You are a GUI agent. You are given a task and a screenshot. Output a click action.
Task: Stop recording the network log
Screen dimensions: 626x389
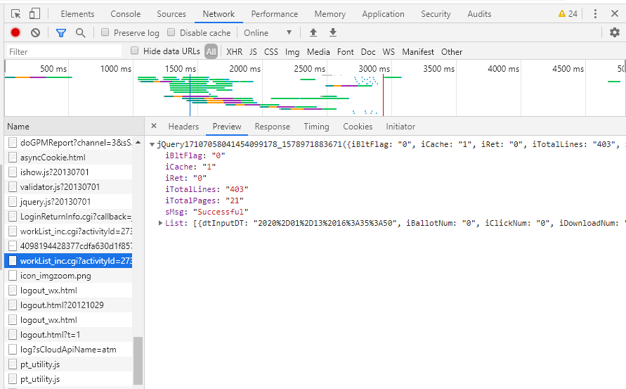15,33
